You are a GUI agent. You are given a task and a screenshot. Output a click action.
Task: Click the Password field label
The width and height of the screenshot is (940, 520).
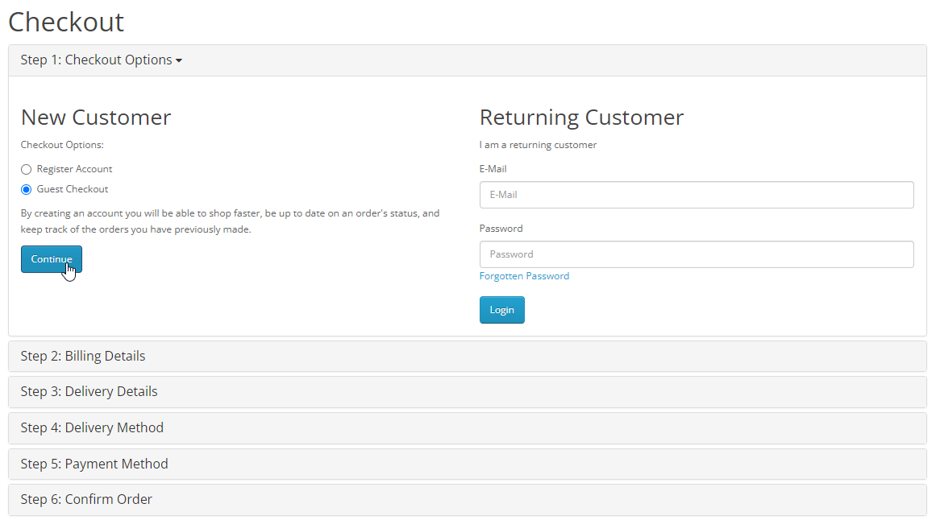[501, 229]
